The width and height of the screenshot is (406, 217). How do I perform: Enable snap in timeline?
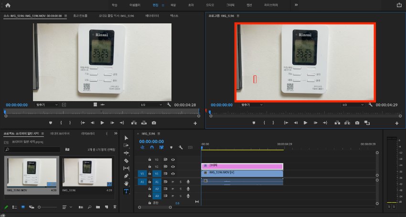(x=151, y=147)
